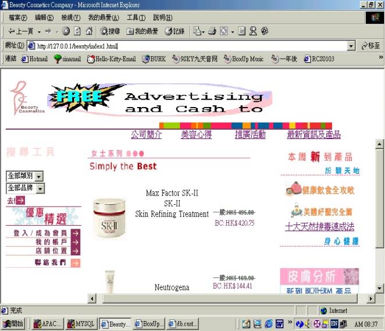Open the RCS0103 favorite link
385x331 pixels.
click(x=319, y=59)
